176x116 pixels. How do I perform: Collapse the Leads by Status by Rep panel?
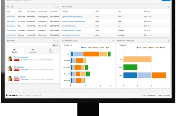pos(110,41)
